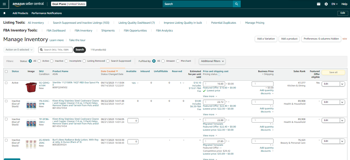
Task: Click the Add a Variation button
Action: [266, 39]
